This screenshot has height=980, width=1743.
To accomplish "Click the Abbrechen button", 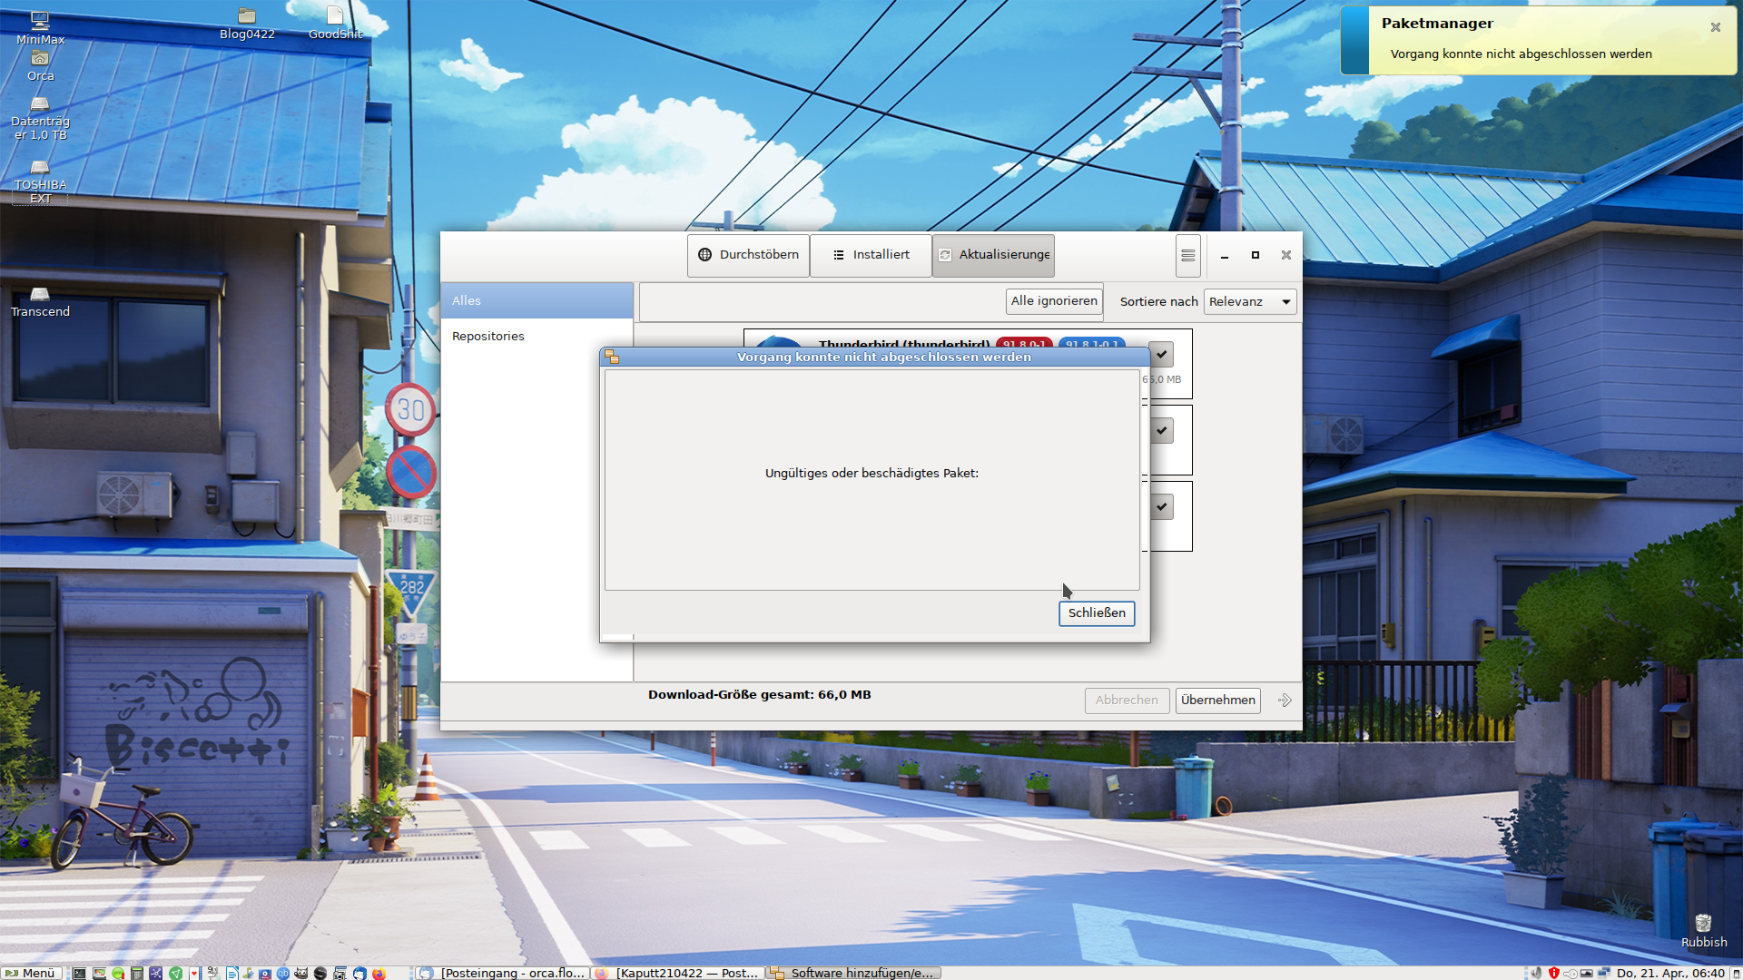I will 1127,700.
